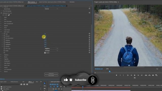Play the Program monitor video

tap(135, 75)
